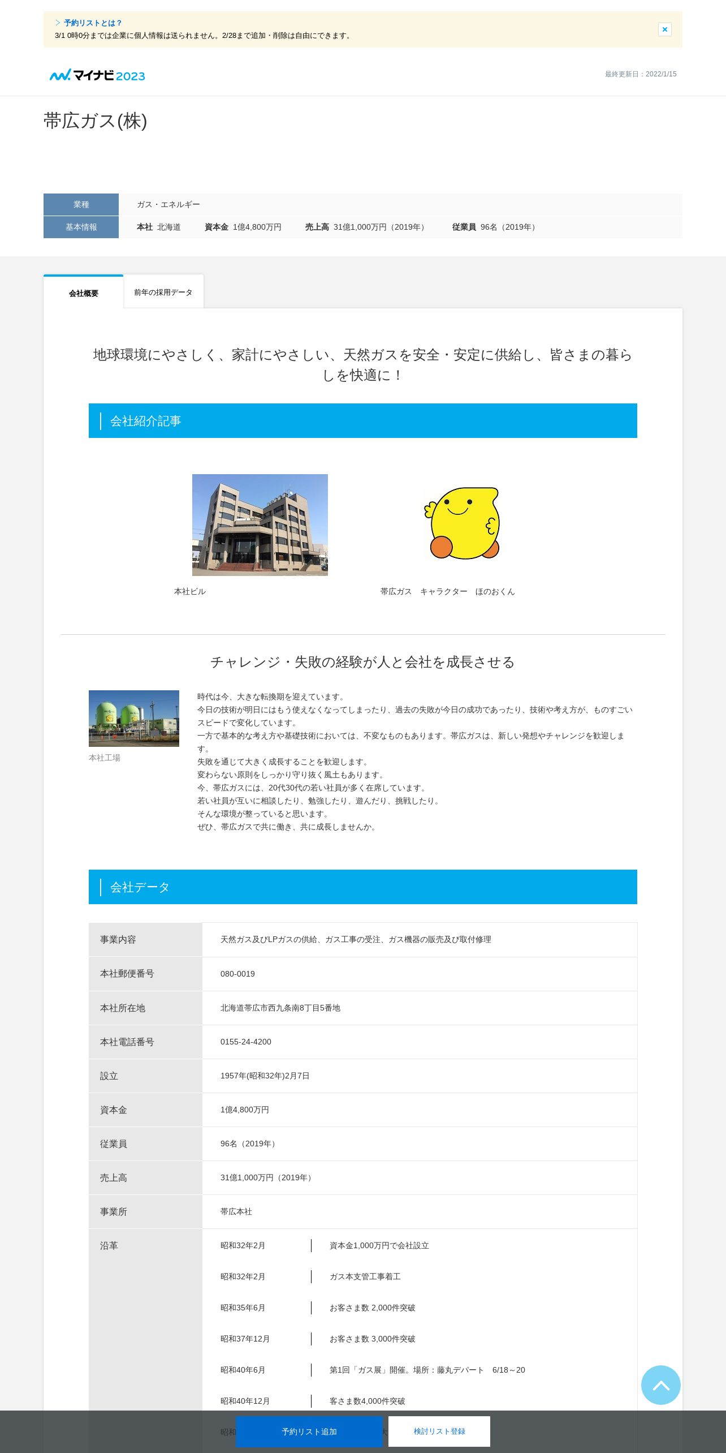Click history entry ガス本支管工事着工

[365, 1276]
